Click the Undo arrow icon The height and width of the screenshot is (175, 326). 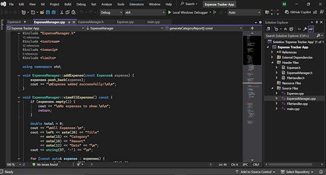click(81, 12)
